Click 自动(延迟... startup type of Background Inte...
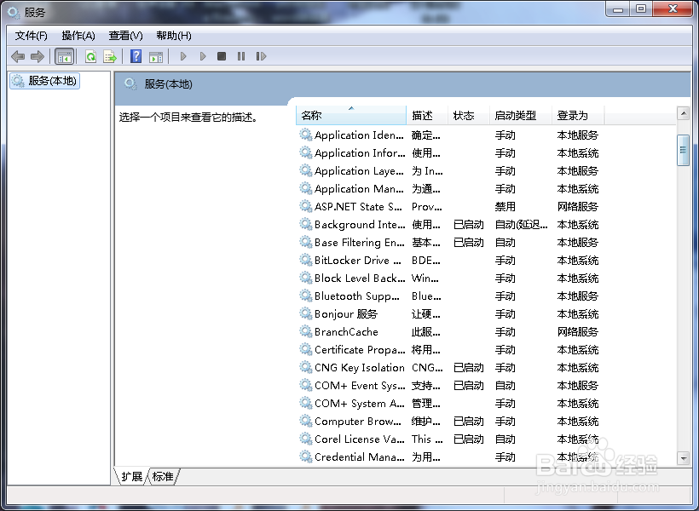Viewport: 699px width, 511px height. pyautogui.click(x=521, y=225)
